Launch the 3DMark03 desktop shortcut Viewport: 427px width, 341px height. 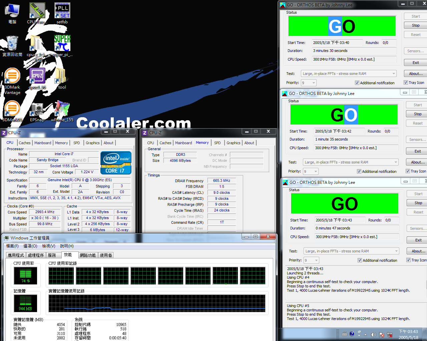click(x=12, y=111)
